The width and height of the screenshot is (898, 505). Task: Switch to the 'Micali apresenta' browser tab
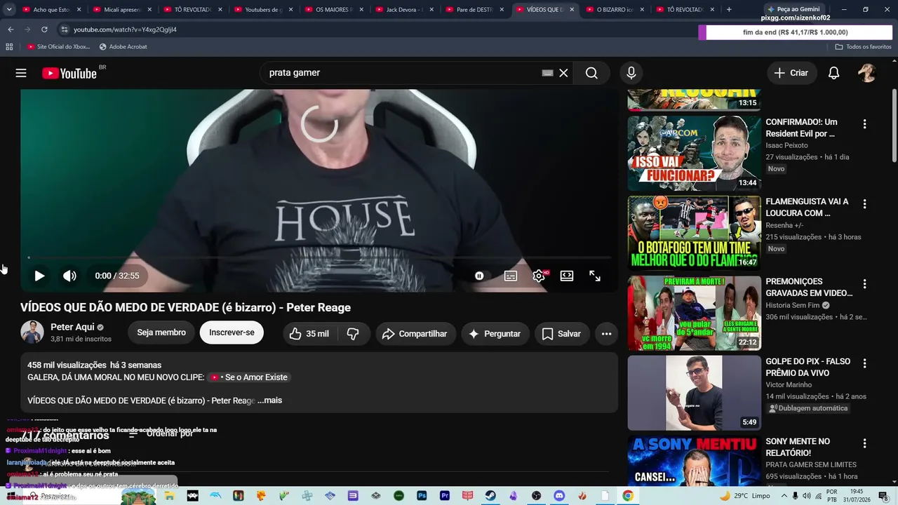coord(122,10)
